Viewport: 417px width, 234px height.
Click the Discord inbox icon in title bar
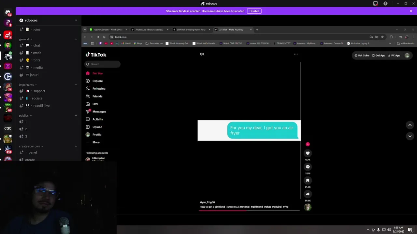[375, 4]
